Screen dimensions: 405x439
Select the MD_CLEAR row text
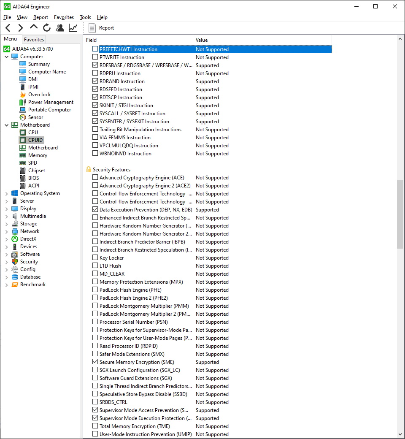pos(112,274)
